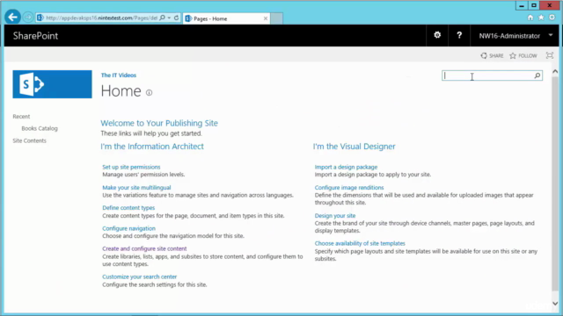Open Books Catalog in navigation
The image size is (563, 316).
pos(40,128)
